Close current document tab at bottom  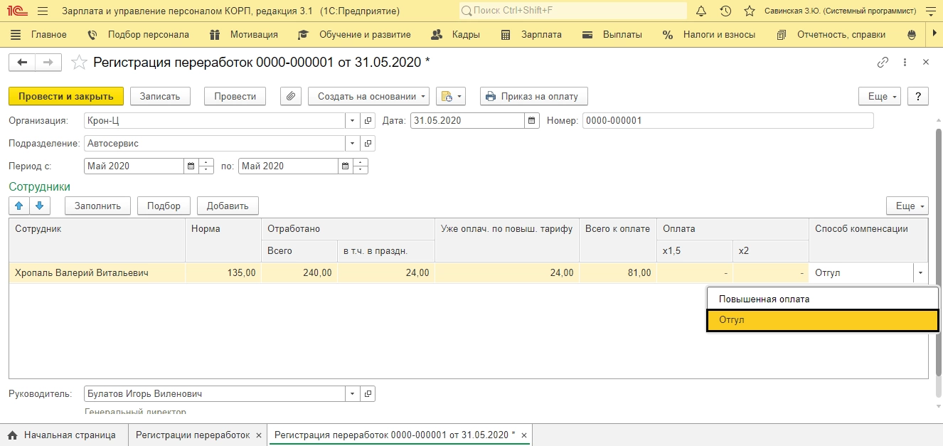coord(524,435)
